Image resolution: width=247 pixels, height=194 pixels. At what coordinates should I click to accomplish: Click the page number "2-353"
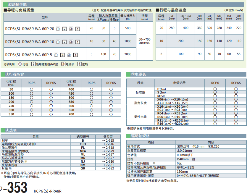[x=14, y=187]
